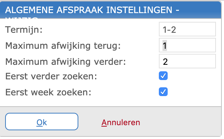
Task: Click the cut-off second line of the dialog title
Action: pos(22,18)
